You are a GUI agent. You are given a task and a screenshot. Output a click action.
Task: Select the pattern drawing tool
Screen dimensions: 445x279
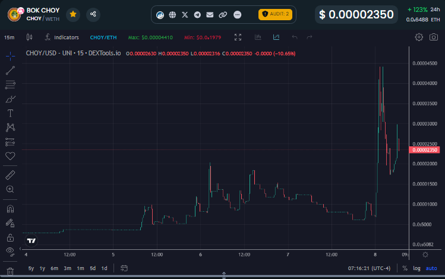tap(10, 127)
